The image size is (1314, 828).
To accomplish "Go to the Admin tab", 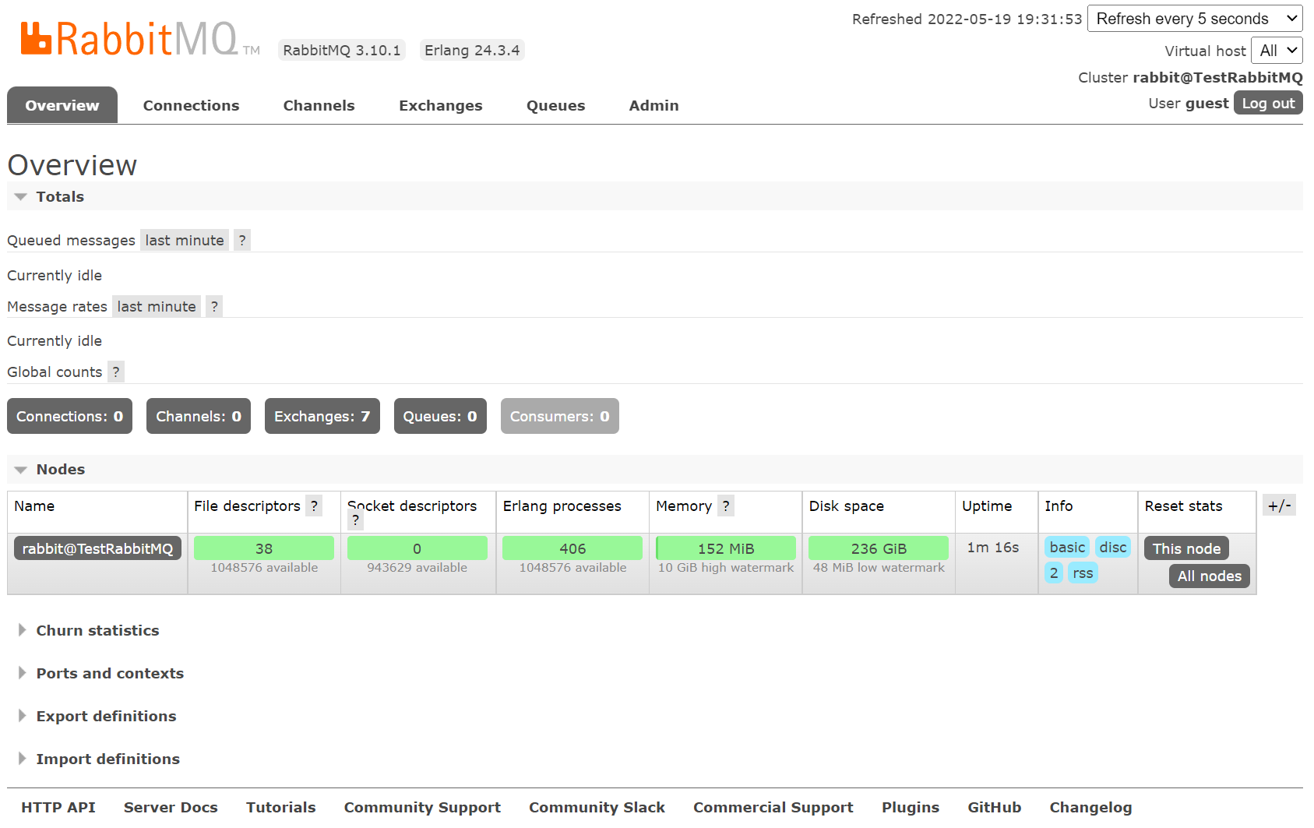I will click(x=653, y=105).
